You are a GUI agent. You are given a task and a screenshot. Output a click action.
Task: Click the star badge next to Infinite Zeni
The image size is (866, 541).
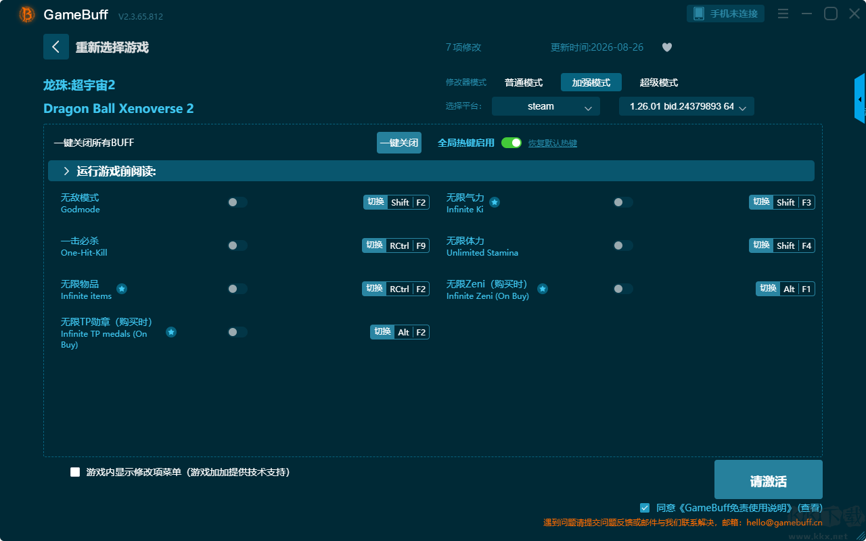point(543,289)
